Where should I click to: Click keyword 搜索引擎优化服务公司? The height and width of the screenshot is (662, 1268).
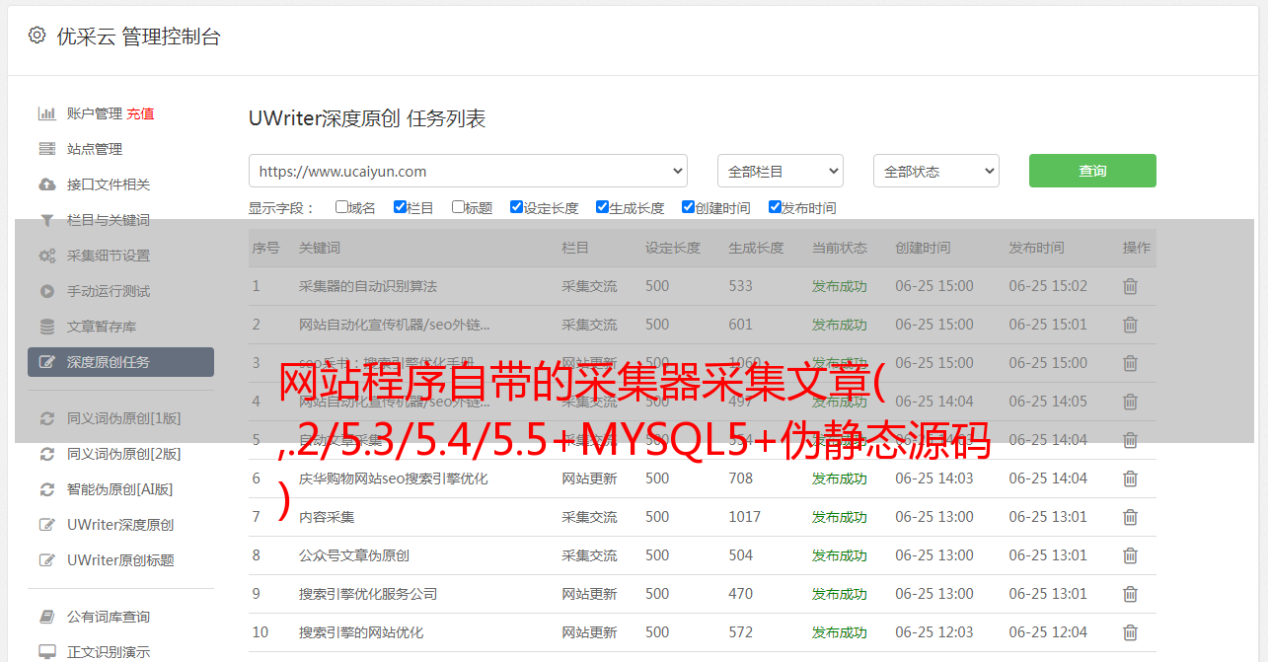point(368,594)
